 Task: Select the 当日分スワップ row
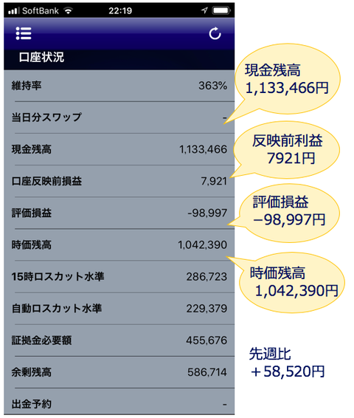click(119, 117)
